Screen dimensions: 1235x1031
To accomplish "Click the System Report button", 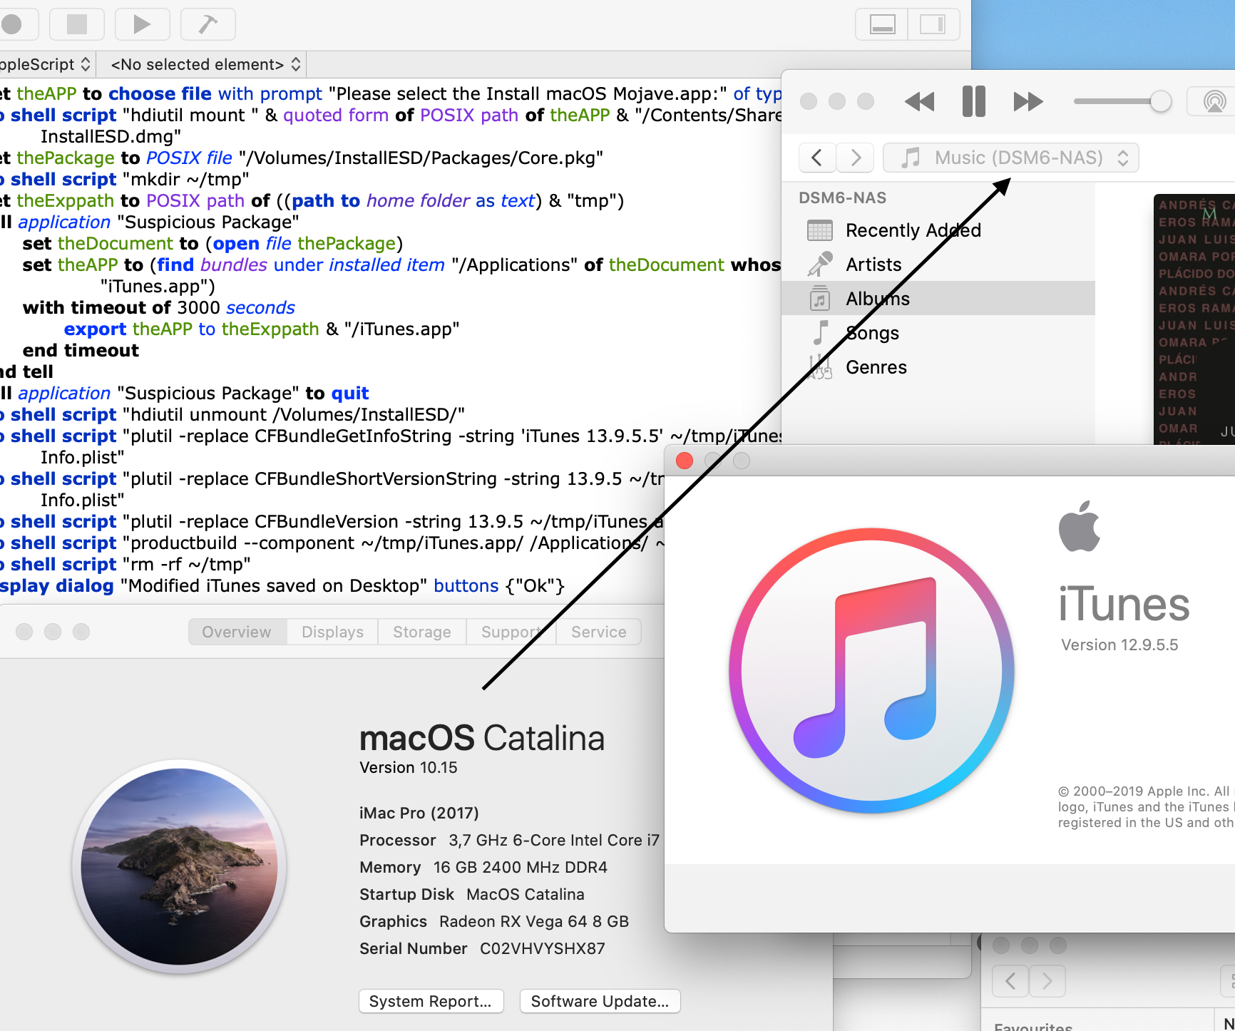I will 431,1001.
